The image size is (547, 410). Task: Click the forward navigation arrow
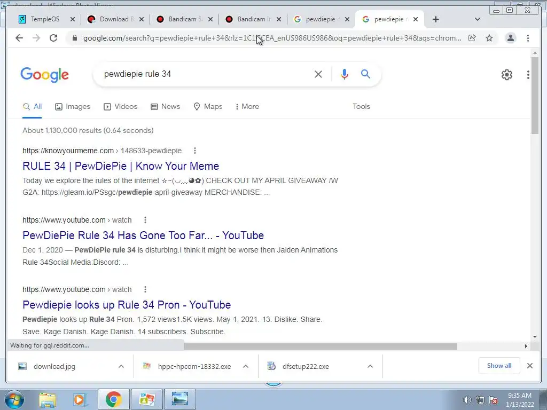(x=36, y=38)
